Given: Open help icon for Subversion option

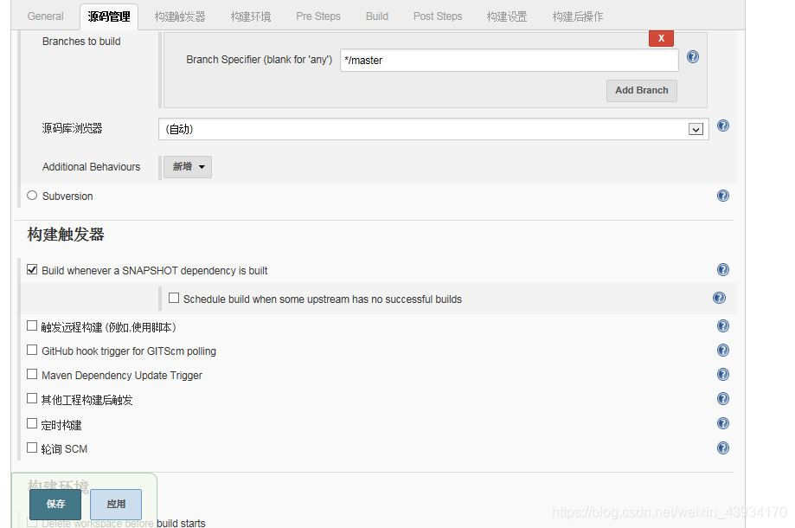Looking at the screenshot, I should pos(723,196).
